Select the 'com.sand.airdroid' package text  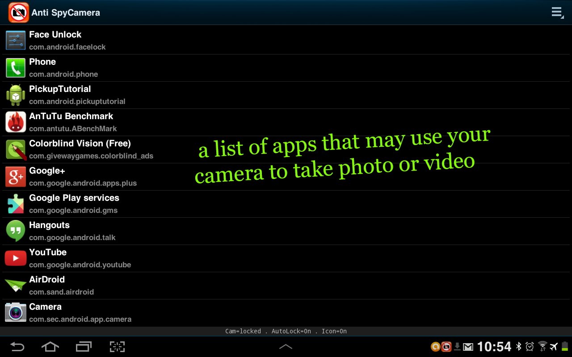61,292
